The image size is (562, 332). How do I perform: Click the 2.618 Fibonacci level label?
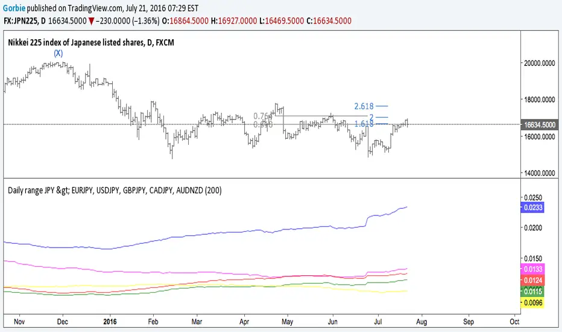point(364,106)
